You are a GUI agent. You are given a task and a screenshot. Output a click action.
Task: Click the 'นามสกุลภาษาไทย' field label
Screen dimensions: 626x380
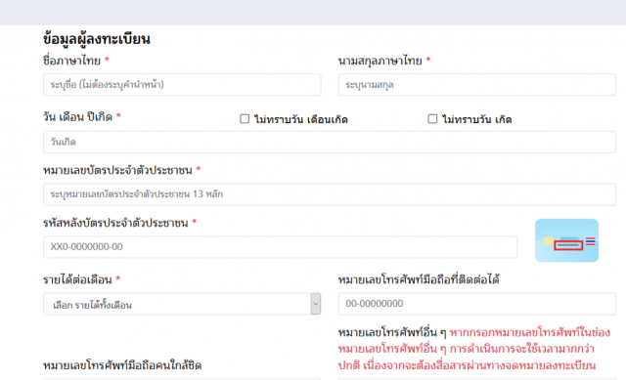[380, 61]
